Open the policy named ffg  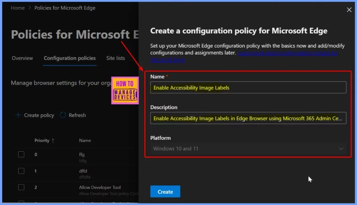point(82,154)
